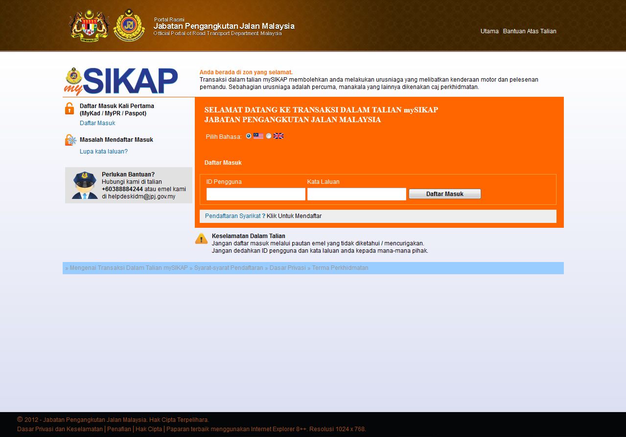Select Bahasa Malaysia radio button
Viewport: 626px width, 437px height.
click(x=249, y=136)
